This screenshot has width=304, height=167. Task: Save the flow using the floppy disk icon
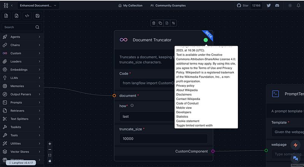(x=37, y=16)
